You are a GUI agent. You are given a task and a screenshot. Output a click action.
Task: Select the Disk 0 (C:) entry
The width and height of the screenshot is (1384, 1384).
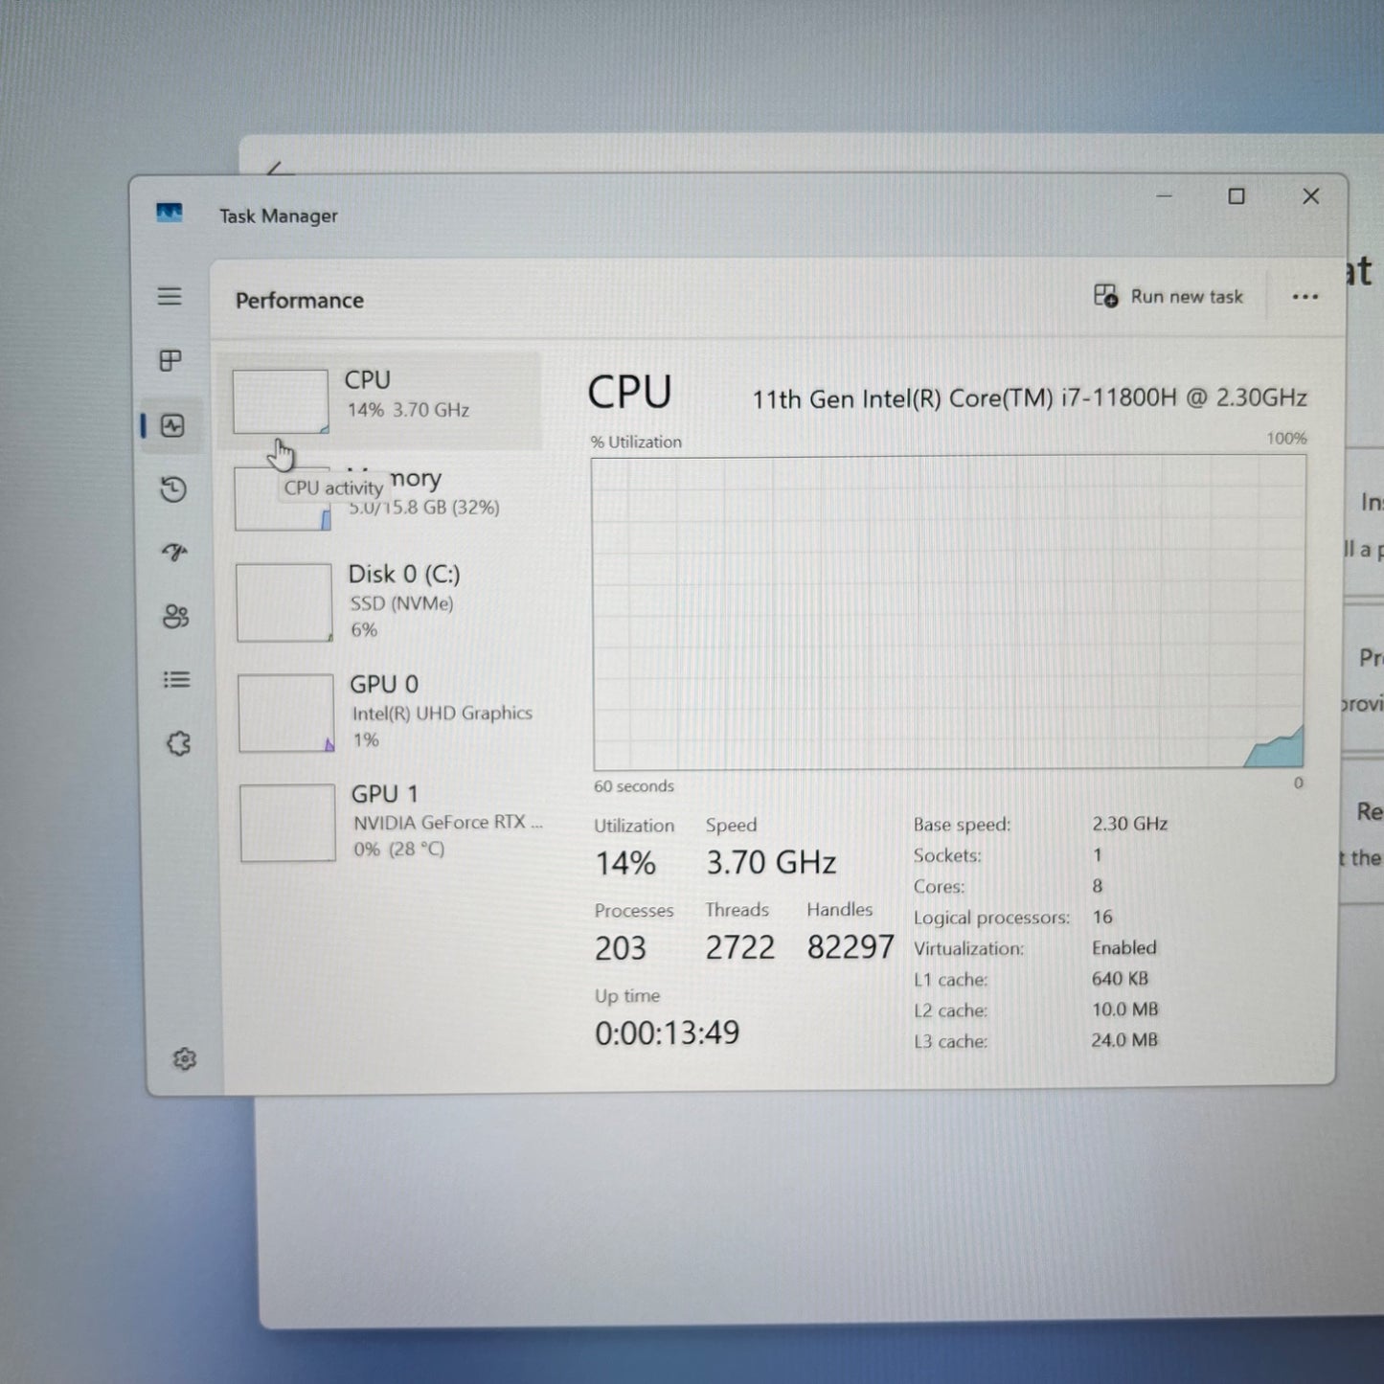(385, 602)
